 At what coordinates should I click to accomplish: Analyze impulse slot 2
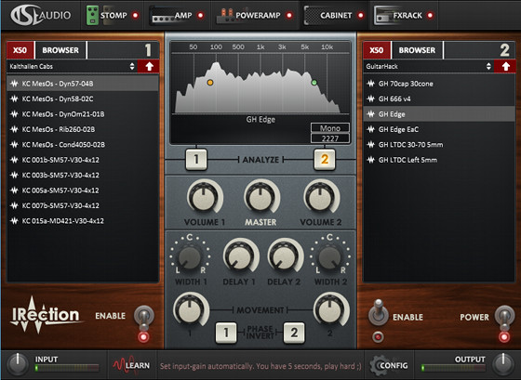pyautogui.click(x=325, y=160)
